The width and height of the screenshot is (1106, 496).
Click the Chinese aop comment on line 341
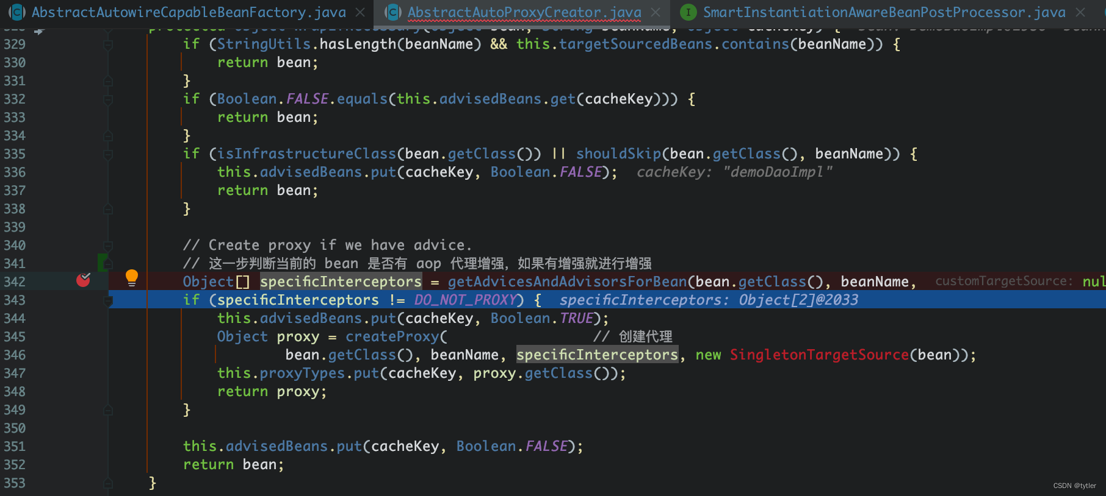click(417, 263)
